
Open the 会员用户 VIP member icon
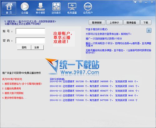[x=88, y=8]
